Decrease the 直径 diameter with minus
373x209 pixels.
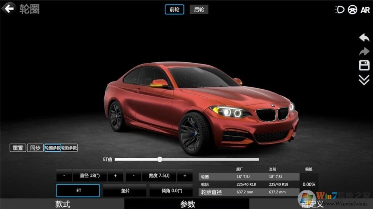click(x=64, y=176)
